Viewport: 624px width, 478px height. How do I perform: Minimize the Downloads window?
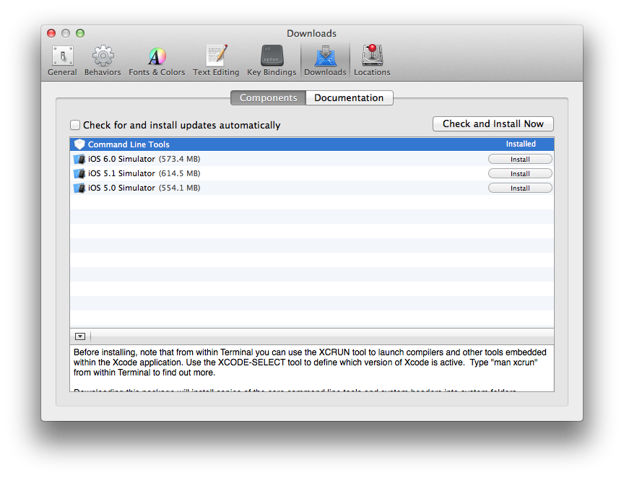click(66, 33)
